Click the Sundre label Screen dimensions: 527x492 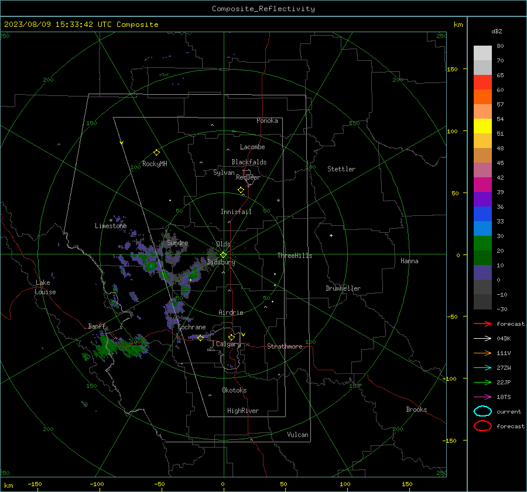[x=177, y=243]
